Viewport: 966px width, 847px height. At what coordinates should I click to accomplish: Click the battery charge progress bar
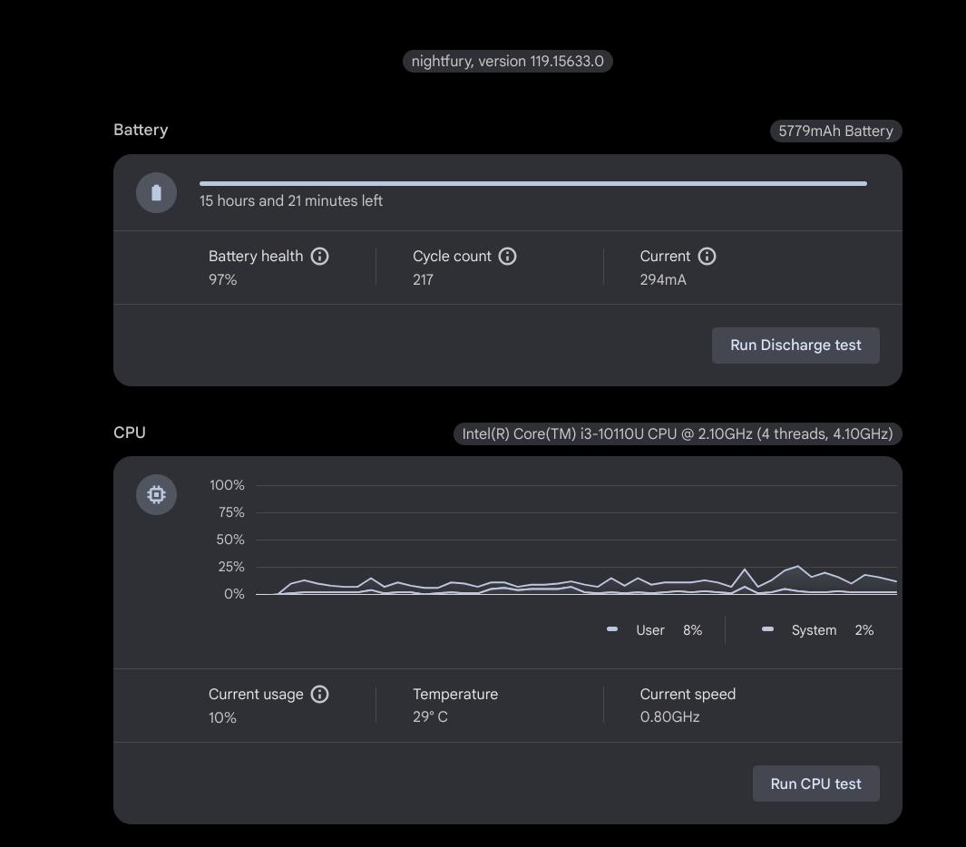pyautogui.click(x=532, y=183)
